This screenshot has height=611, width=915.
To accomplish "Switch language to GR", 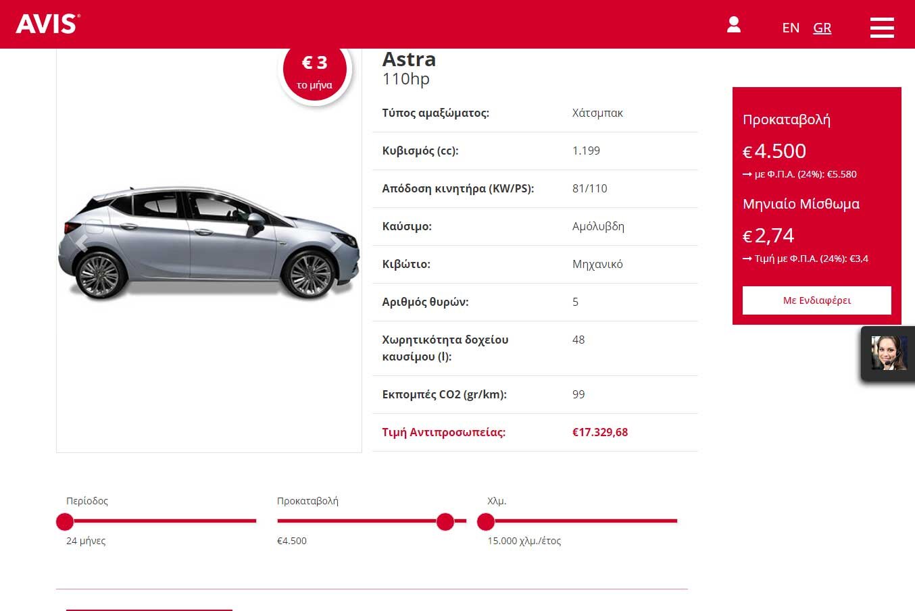I will pyautogui.click(x=822, y=28).
